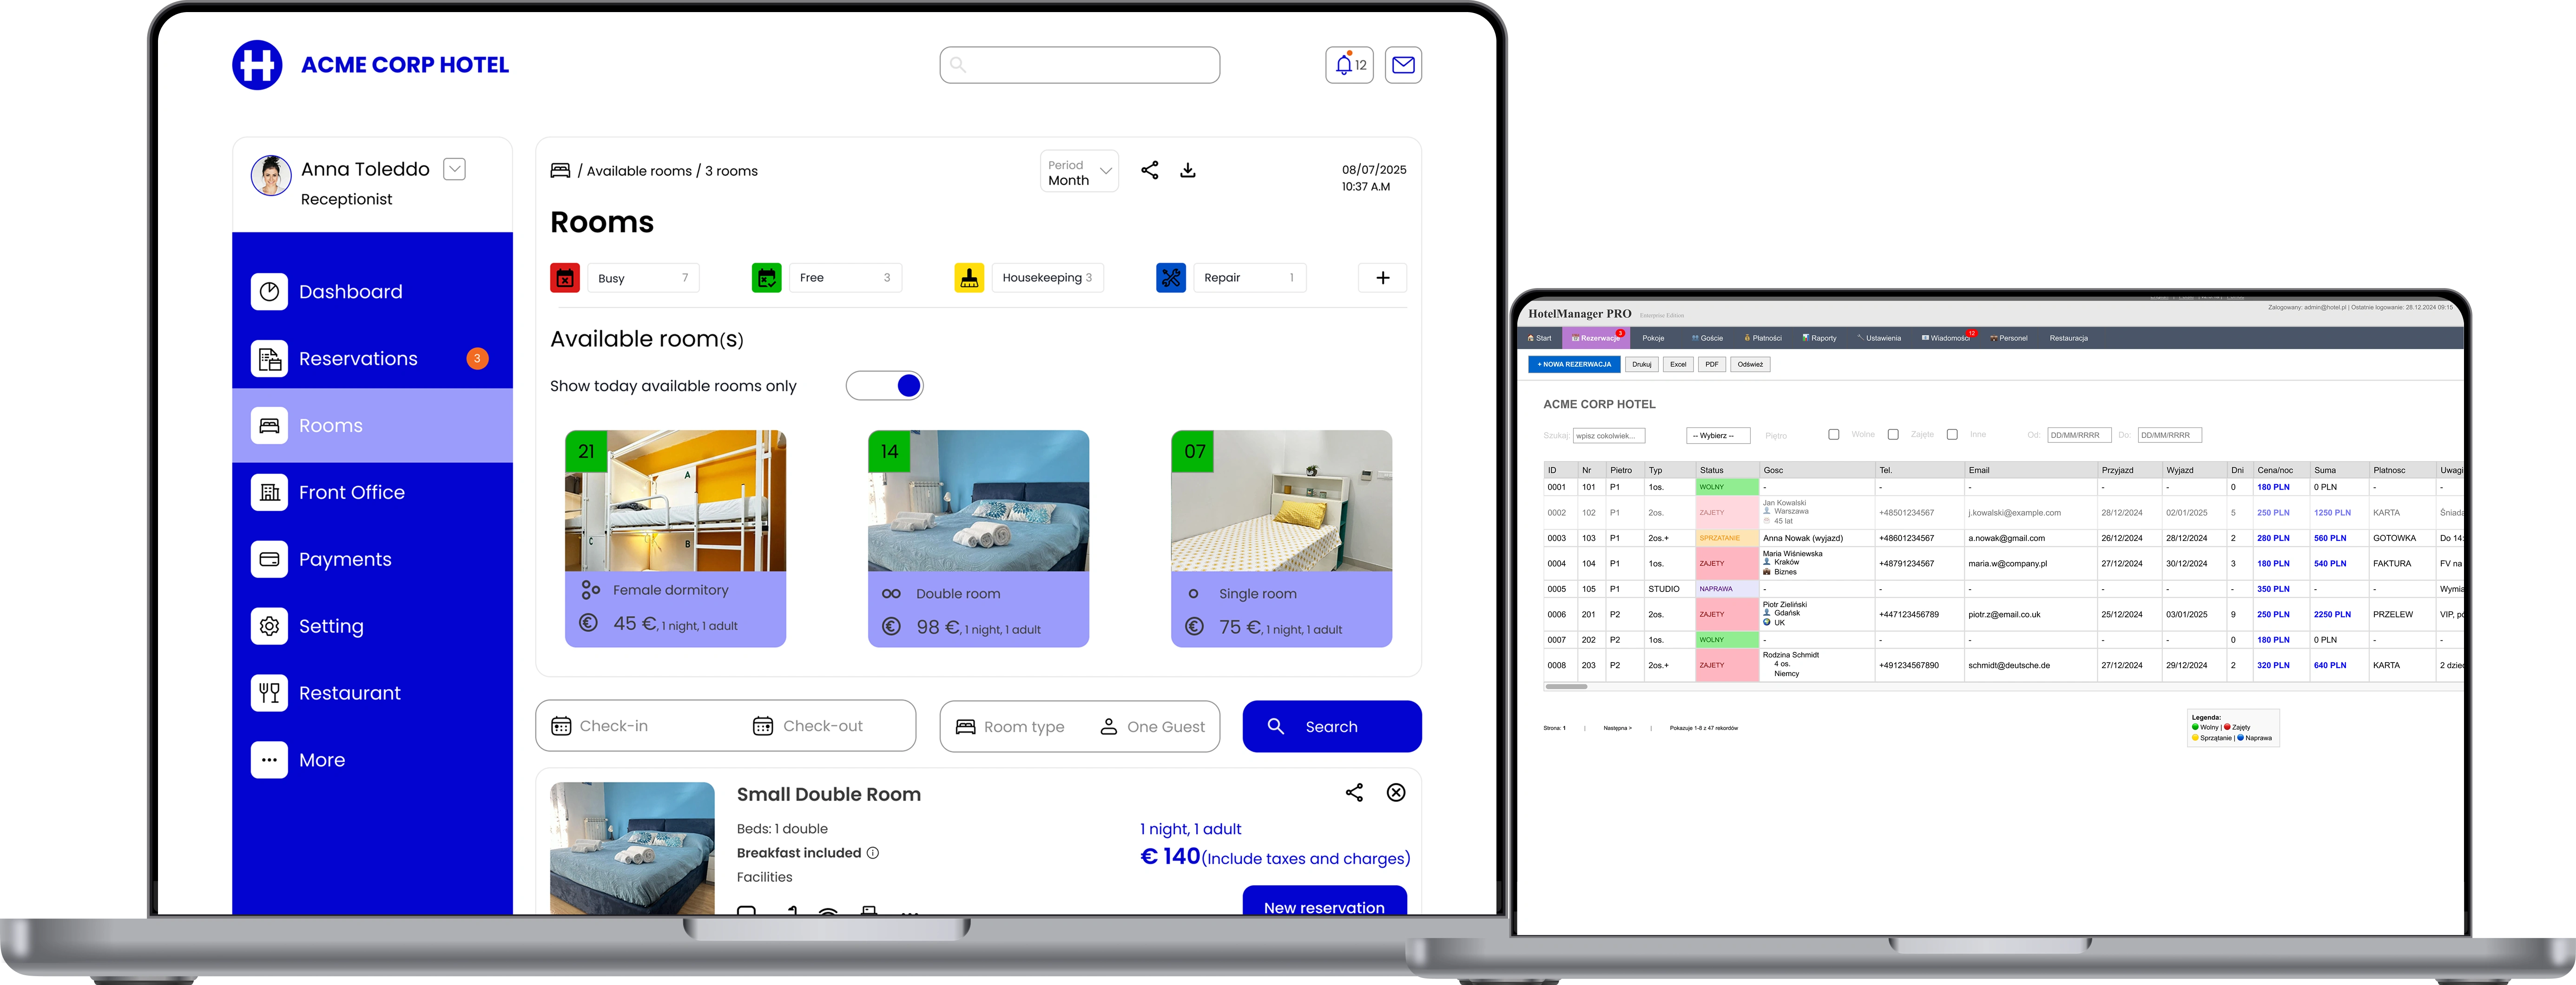2576x985 pixels.
Task: Open the Room type selector
Action: pos(1011,727)
